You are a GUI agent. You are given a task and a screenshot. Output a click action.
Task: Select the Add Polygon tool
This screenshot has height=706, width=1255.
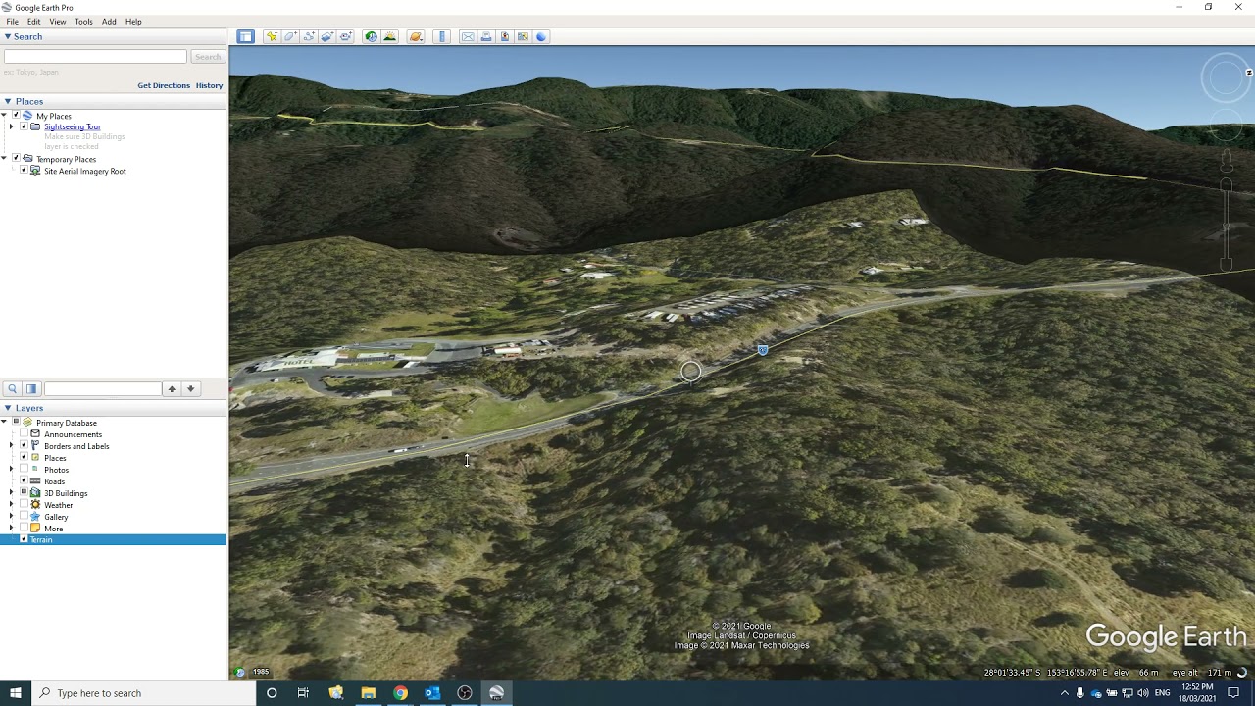tap(290, 37)
